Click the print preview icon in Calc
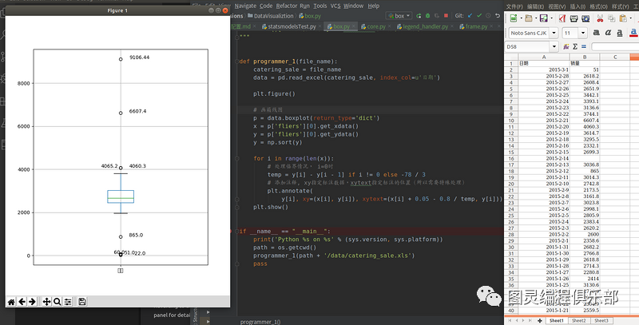 pos(585,18)
